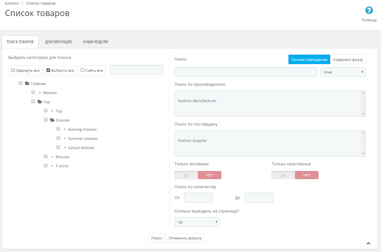Open the Наши модули tab
Image resolution: width=381 pixels, height=252 pixels.
point(95,42)
